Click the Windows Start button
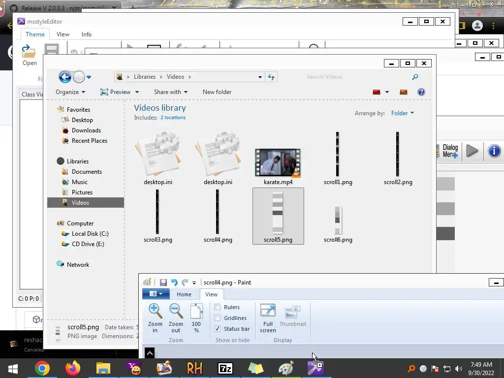The height and width of the screenshot is (378, 504). (13, 368)
